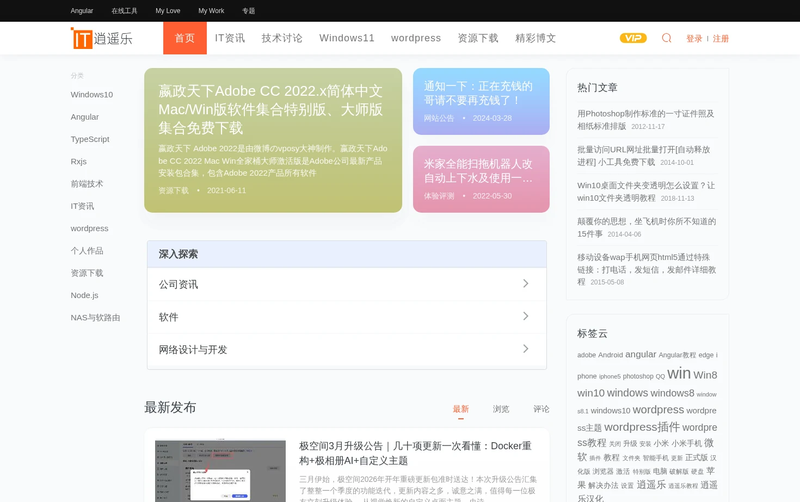This screenshot has height=502, width=800.
Task: Click the wordpress插件 tag
Action: 642,427
